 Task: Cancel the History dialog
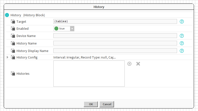point(107,104)
